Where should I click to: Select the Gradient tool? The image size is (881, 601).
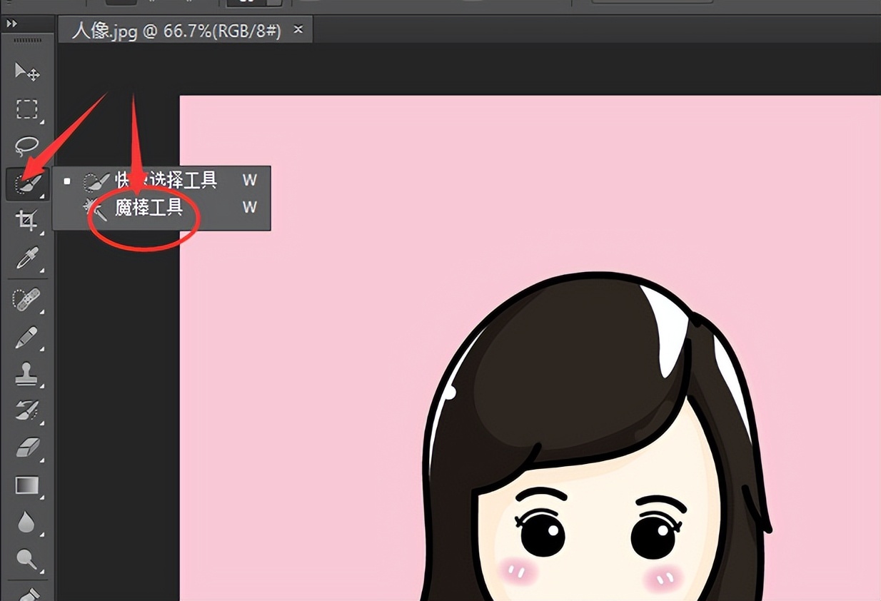[x=27, y=485]
